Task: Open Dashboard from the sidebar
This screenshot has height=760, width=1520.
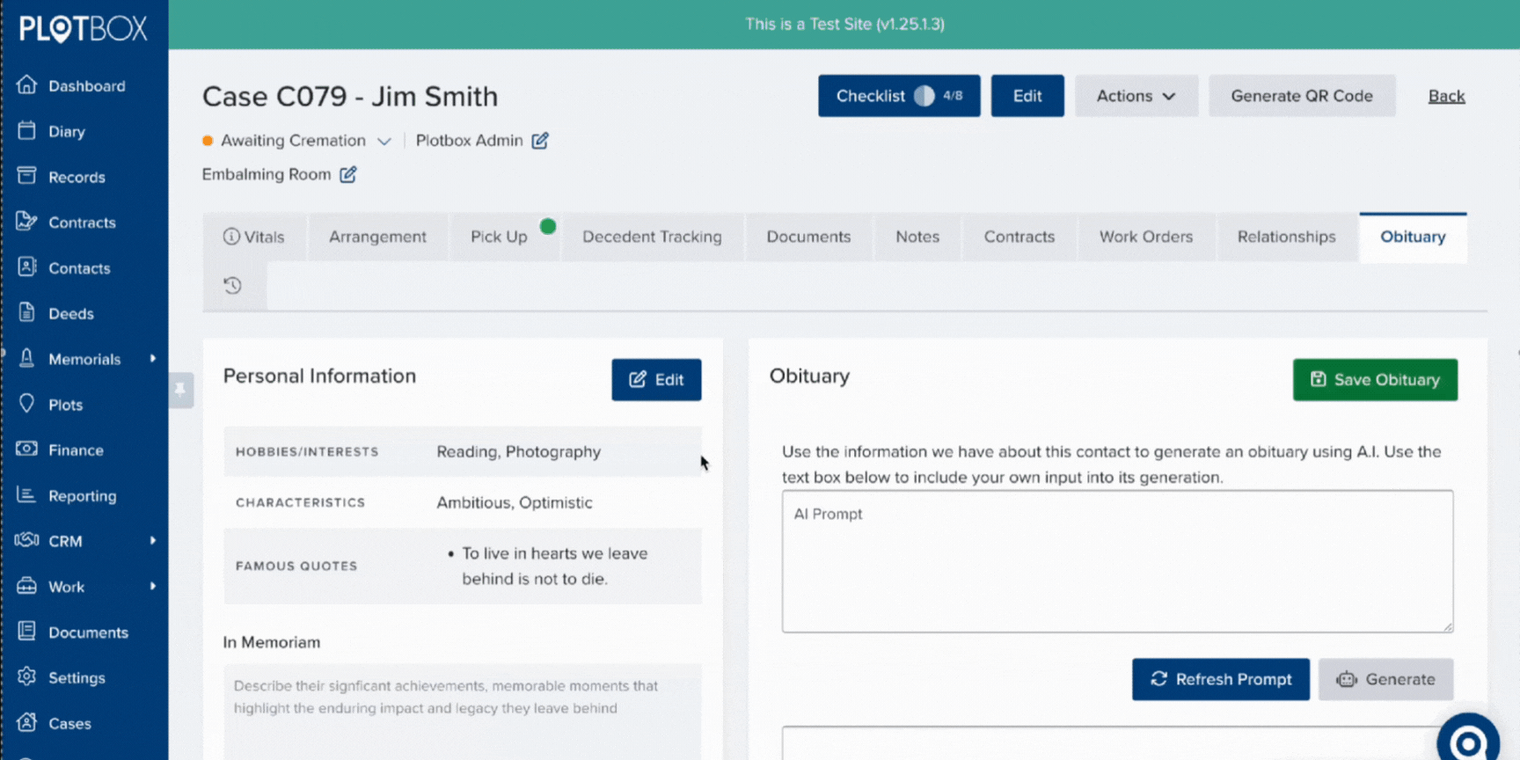Action: (86, 86)
